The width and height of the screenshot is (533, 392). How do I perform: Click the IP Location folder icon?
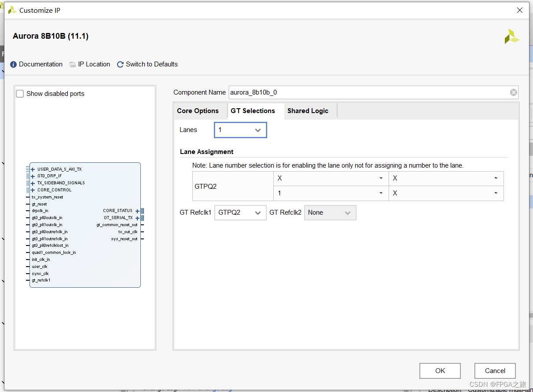click(x=73, y=64)
